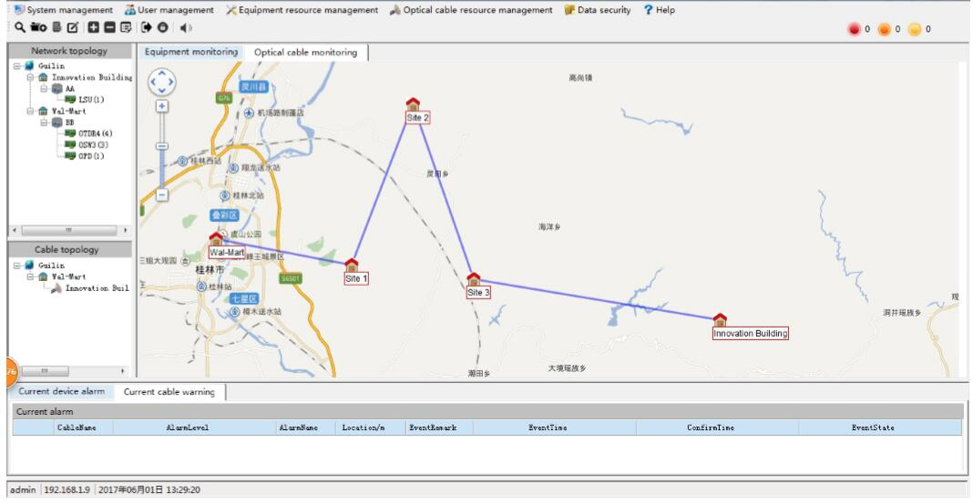Collapse the Guilin node in Network topology
Viewport: 973px width, 503px height.
point(16,66)
